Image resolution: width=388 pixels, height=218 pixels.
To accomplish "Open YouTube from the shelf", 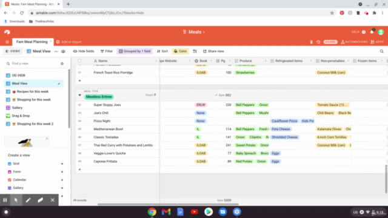I will [x=194, y=212].
